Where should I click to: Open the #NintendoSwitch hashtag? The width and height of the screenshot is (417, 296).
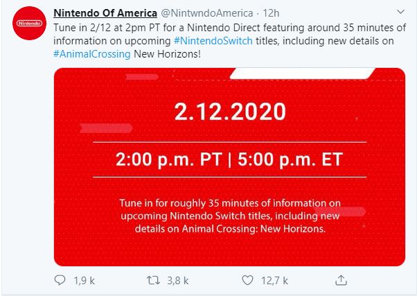[213, 41]
